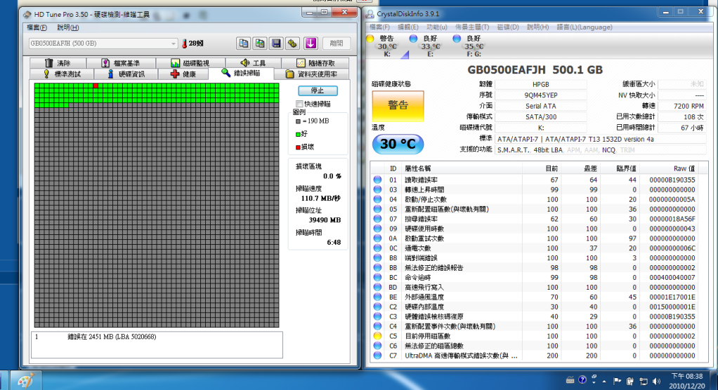Show hidden tray icons arrow
Viewport: 718px width, 390px height.
(604, 381)
